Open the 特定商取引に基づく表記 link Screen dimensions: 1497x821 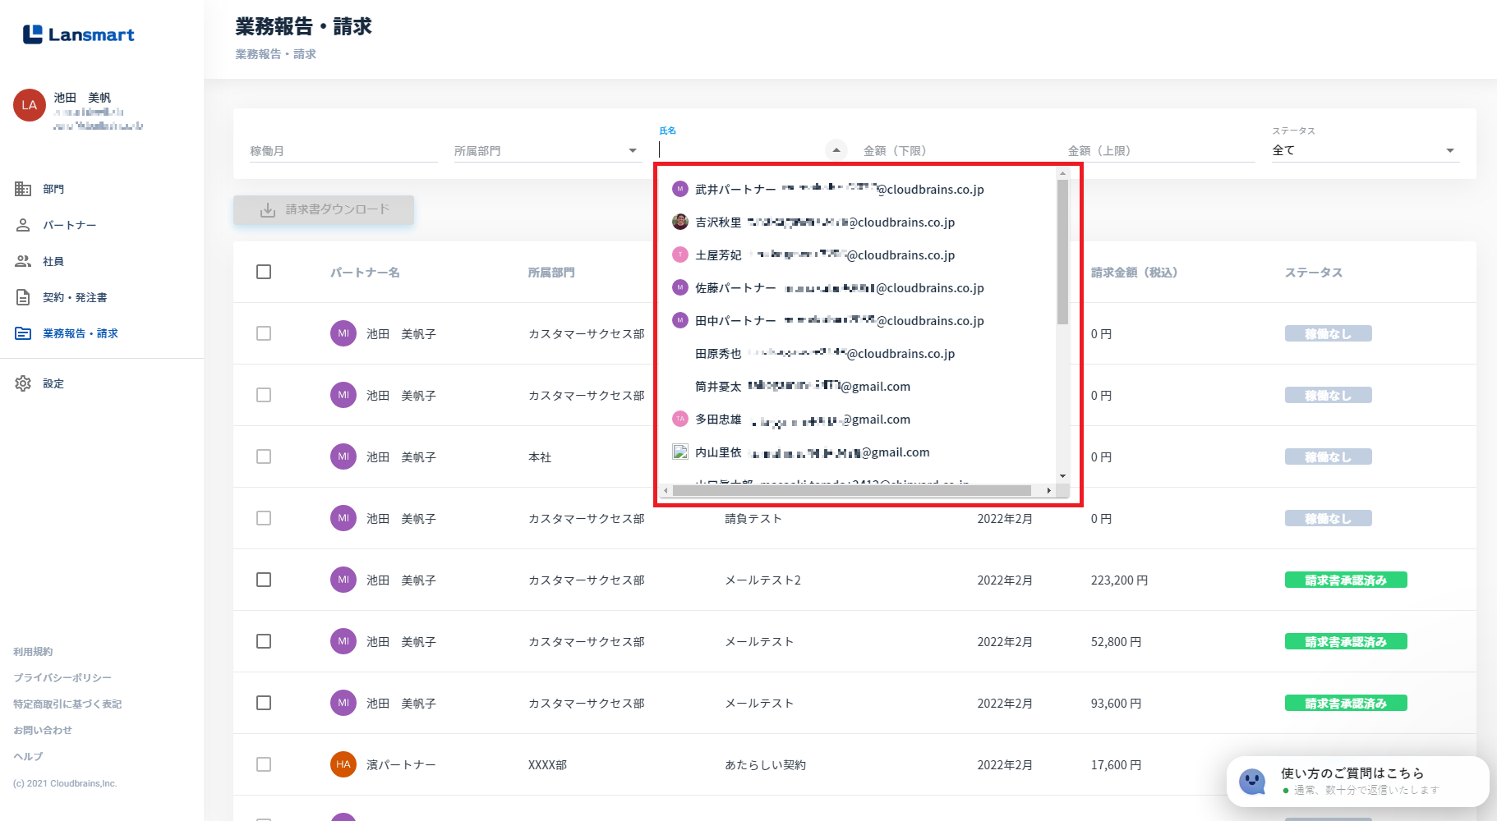pyautogui.click(x=67, y=704)
